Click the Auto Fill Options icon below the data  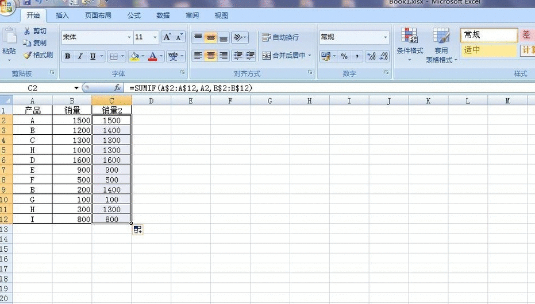click(137, 229)
